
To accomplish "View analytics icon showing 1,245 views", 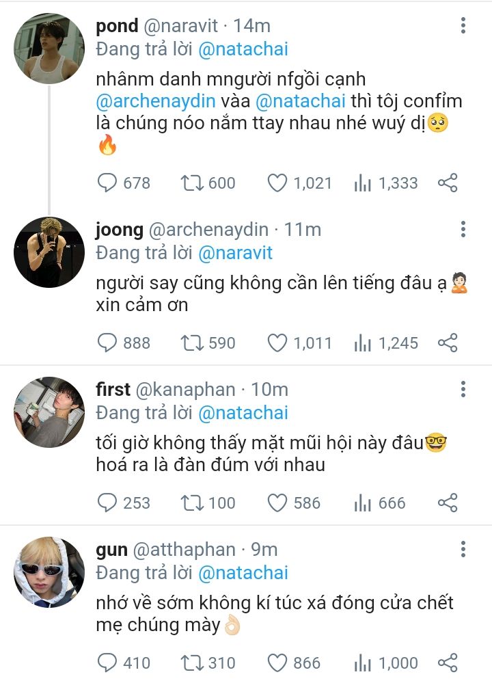I will [x=363, y=343].
